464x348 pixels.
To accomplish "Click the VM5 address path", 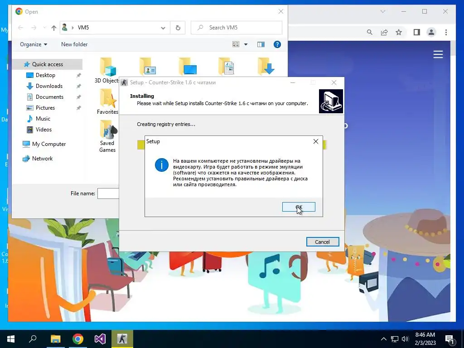I will pyautogui.click(x=83, y=28).
